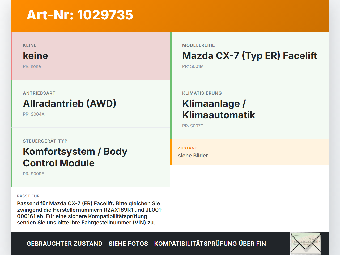Image resolution: width=340 pixels, height=255 pixels.
Task: Click the PR: S004A code
Action: click(34, 114)
